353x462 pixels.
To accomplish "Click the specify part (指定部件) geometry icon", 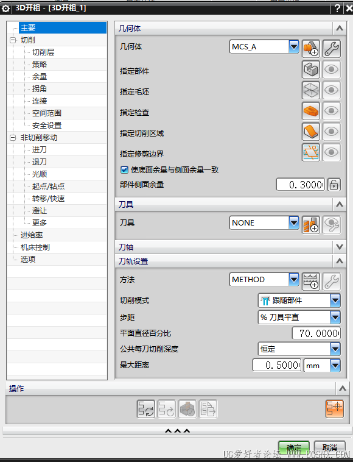I will pos(311,69).
